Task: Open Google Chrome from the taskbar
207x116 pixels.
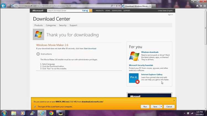Action: point(51,113)
